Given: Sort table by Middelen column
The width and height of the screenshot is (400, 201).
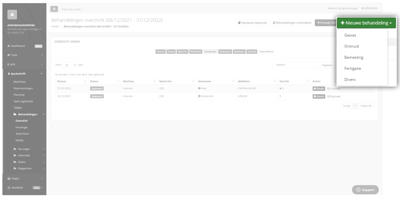Looking at the screenshot, I should point(257,81).
